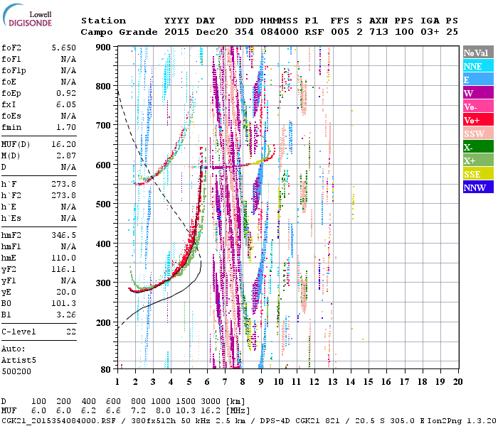Click the 300 km height axis label

[103, 283]
